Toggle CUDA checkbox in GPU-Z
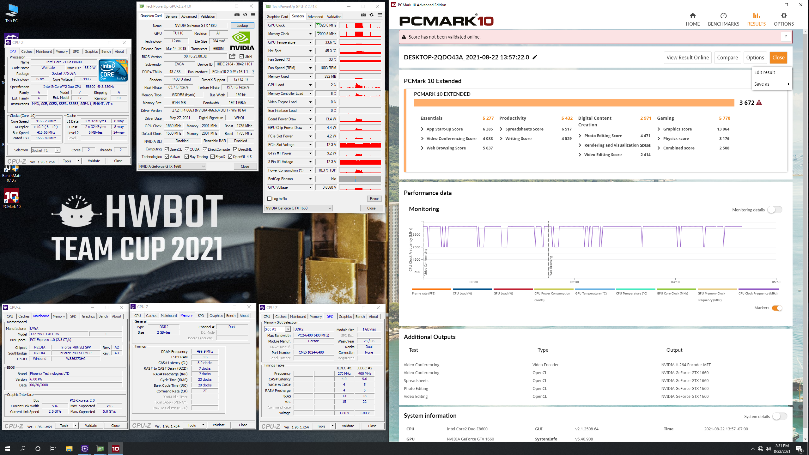Image resolution: width=809 pixels, height=455 pixels. 187,149
